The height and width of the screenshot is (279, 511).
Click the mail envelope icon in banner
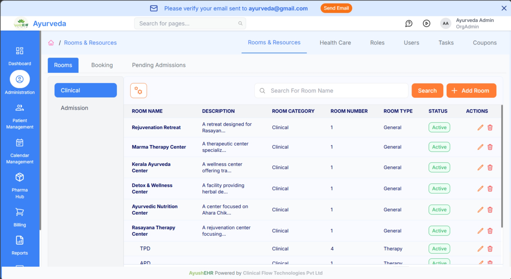click(x=154, y=8)
